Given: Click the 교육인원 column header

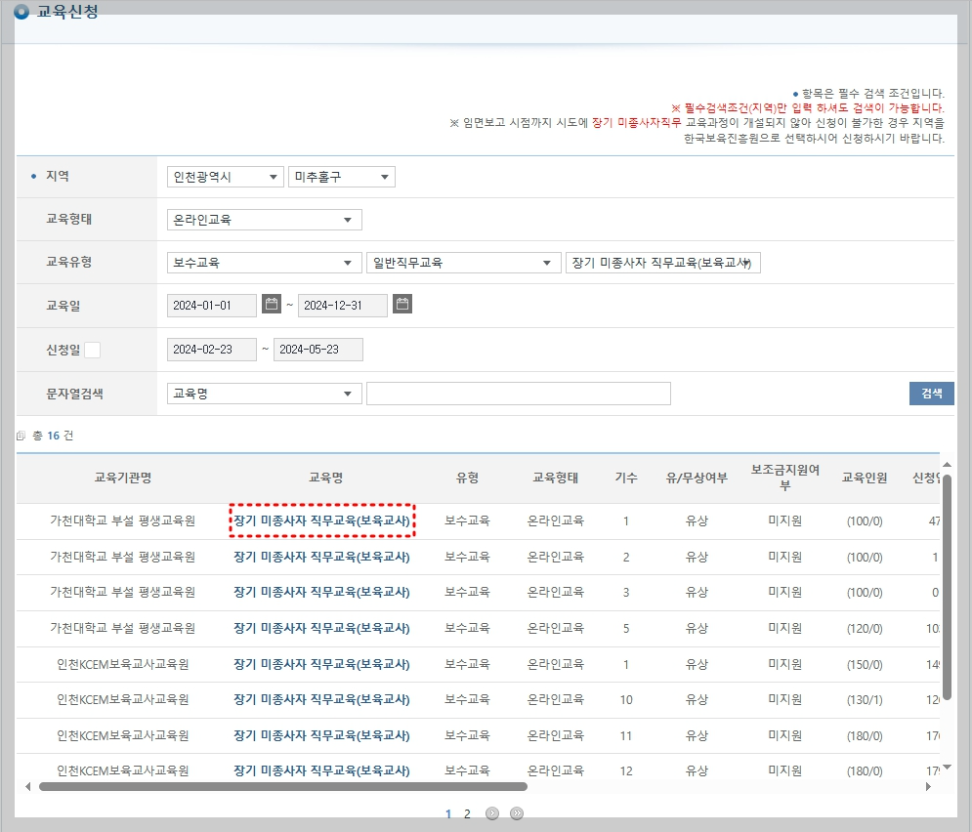Looking at the screenshot, I should tap(865, 478).
